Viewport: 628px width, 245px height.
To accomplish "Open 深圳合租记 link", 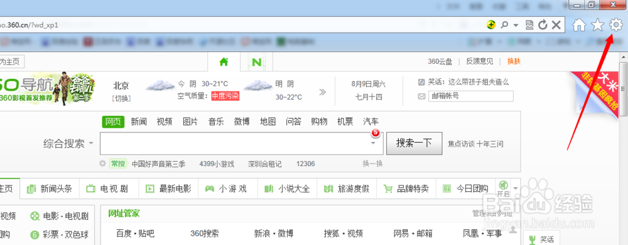I will tap(265, 164).
